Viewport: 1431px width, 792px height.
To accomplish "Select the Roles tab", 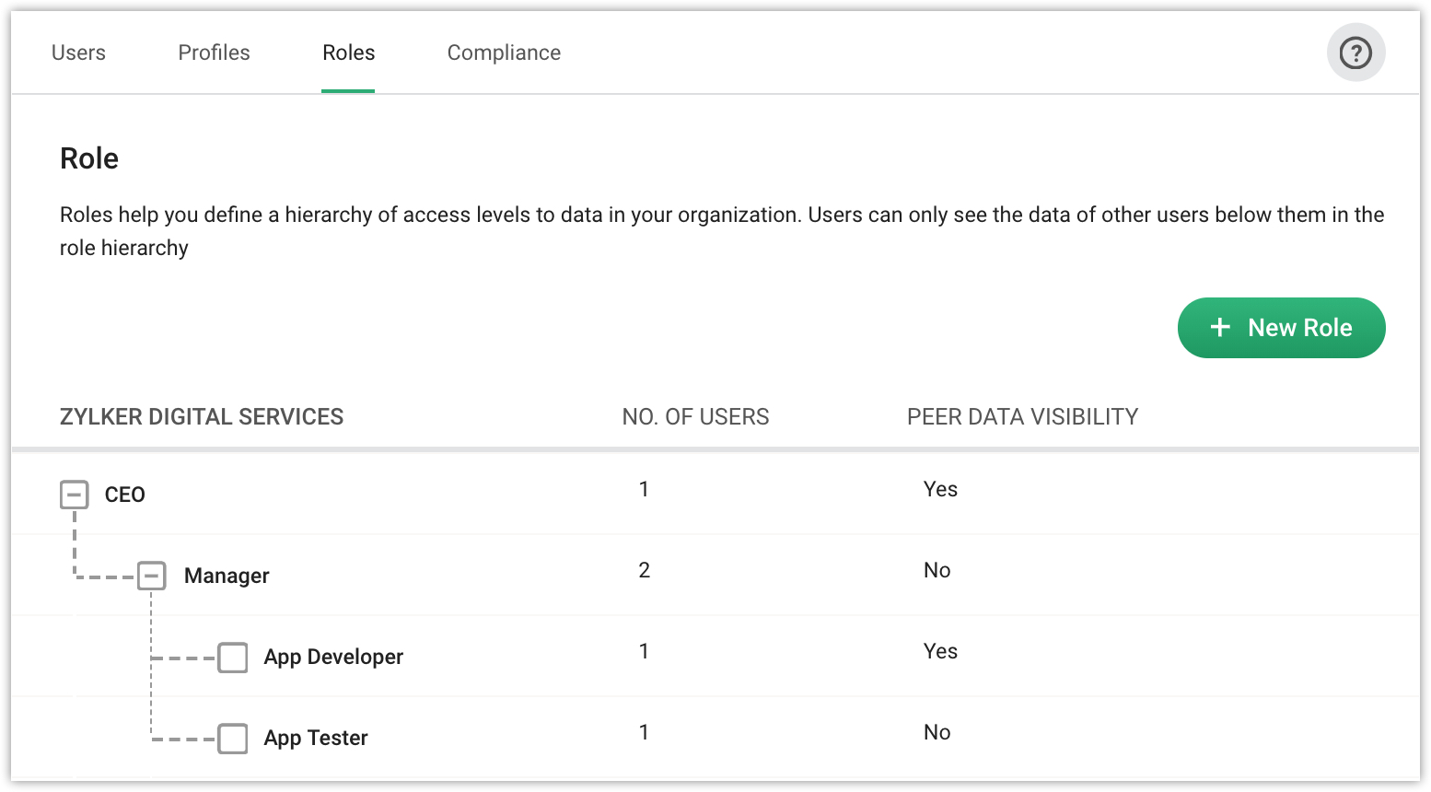I will pyautogui.click(x=348, y=52).
